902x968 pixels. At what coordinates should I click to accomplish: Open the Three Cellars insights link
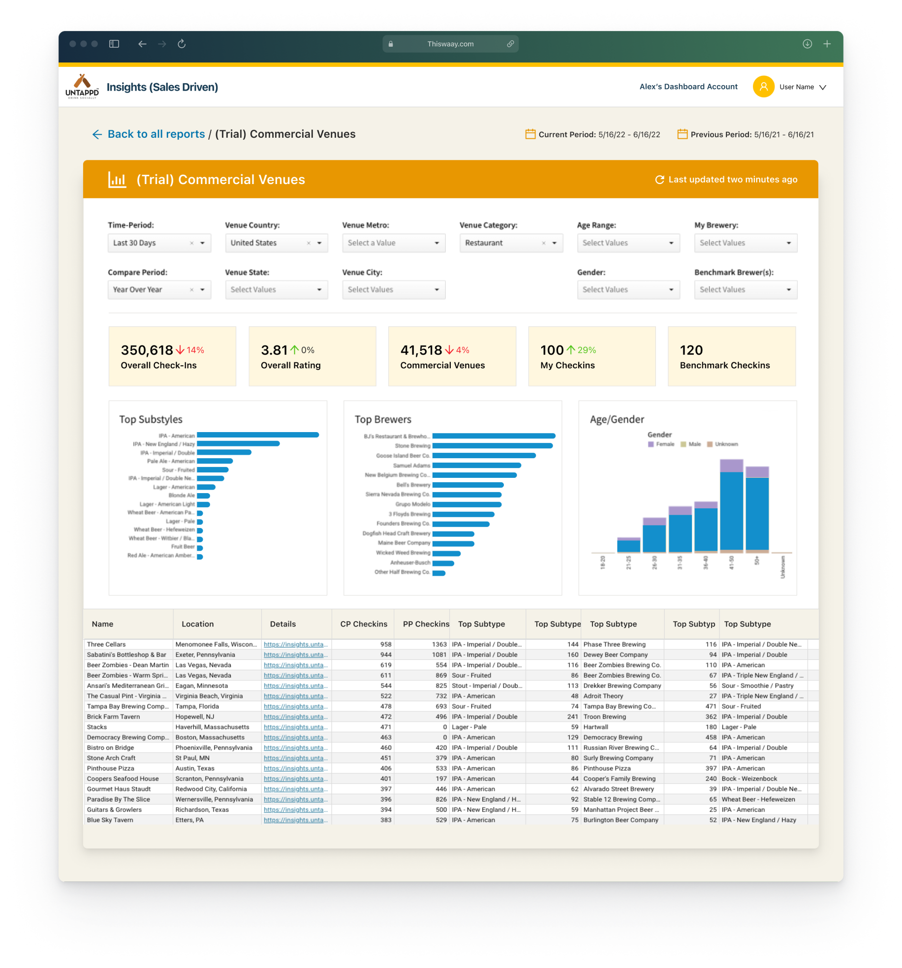tap(295, 644)
